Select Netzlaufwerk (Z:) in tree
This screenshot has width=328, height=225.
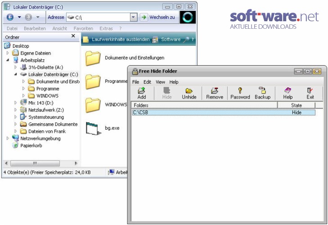click(x=46, y=110)
